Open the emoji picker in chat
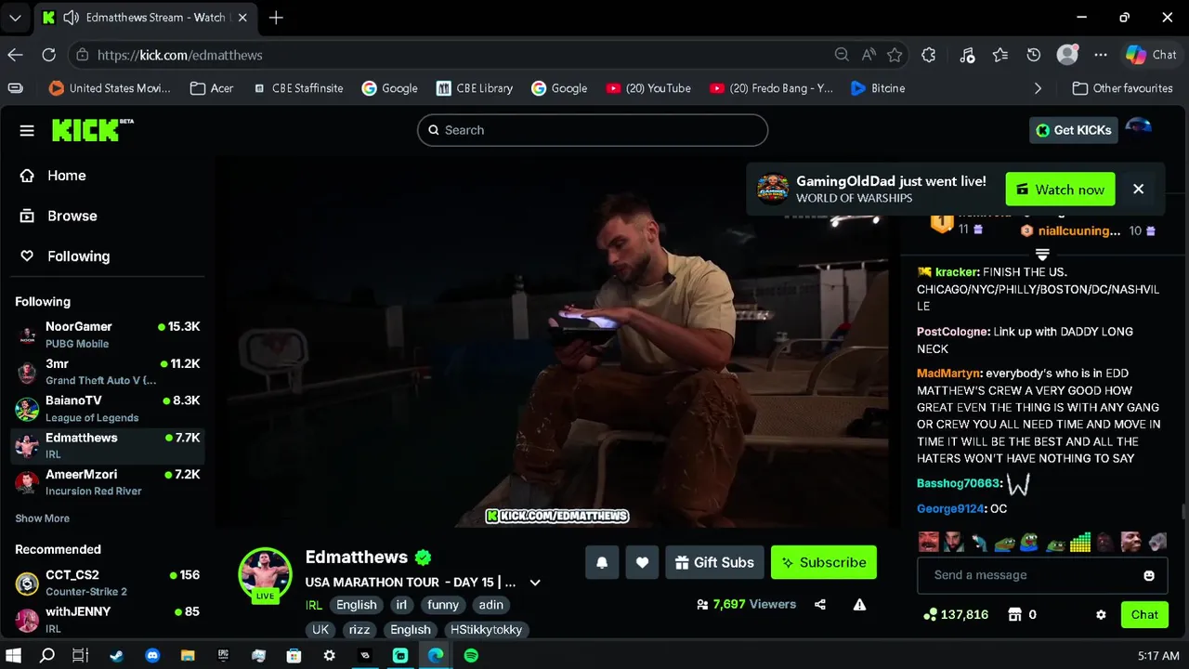The width and height of the screenshot is (1189, 669). [x=1149, y=575]
